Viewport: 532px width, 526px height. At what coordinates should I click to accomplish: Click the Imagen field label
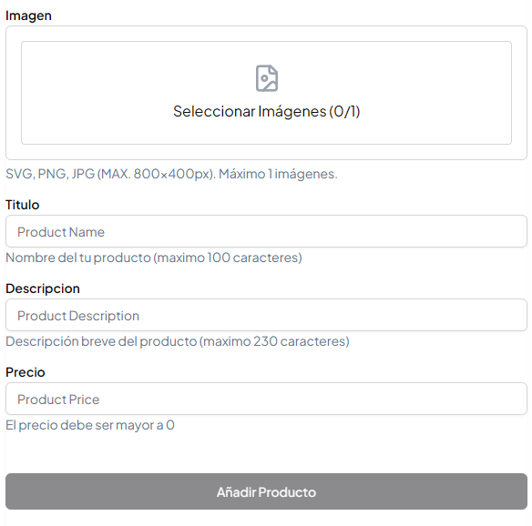point(28,15)
